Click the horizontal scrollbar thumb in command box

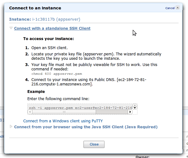click(x=64, y=112)
